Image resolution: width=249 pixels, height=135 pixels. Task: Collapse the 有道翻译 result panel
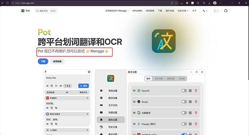coord(87,98)
